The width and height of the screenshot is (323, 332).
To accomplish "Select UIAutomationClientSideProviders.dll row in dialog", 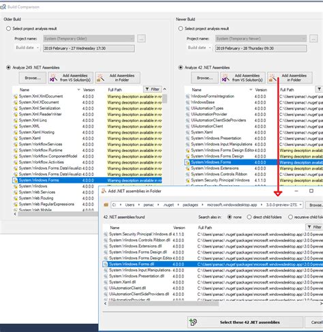I will pos(213,294).
